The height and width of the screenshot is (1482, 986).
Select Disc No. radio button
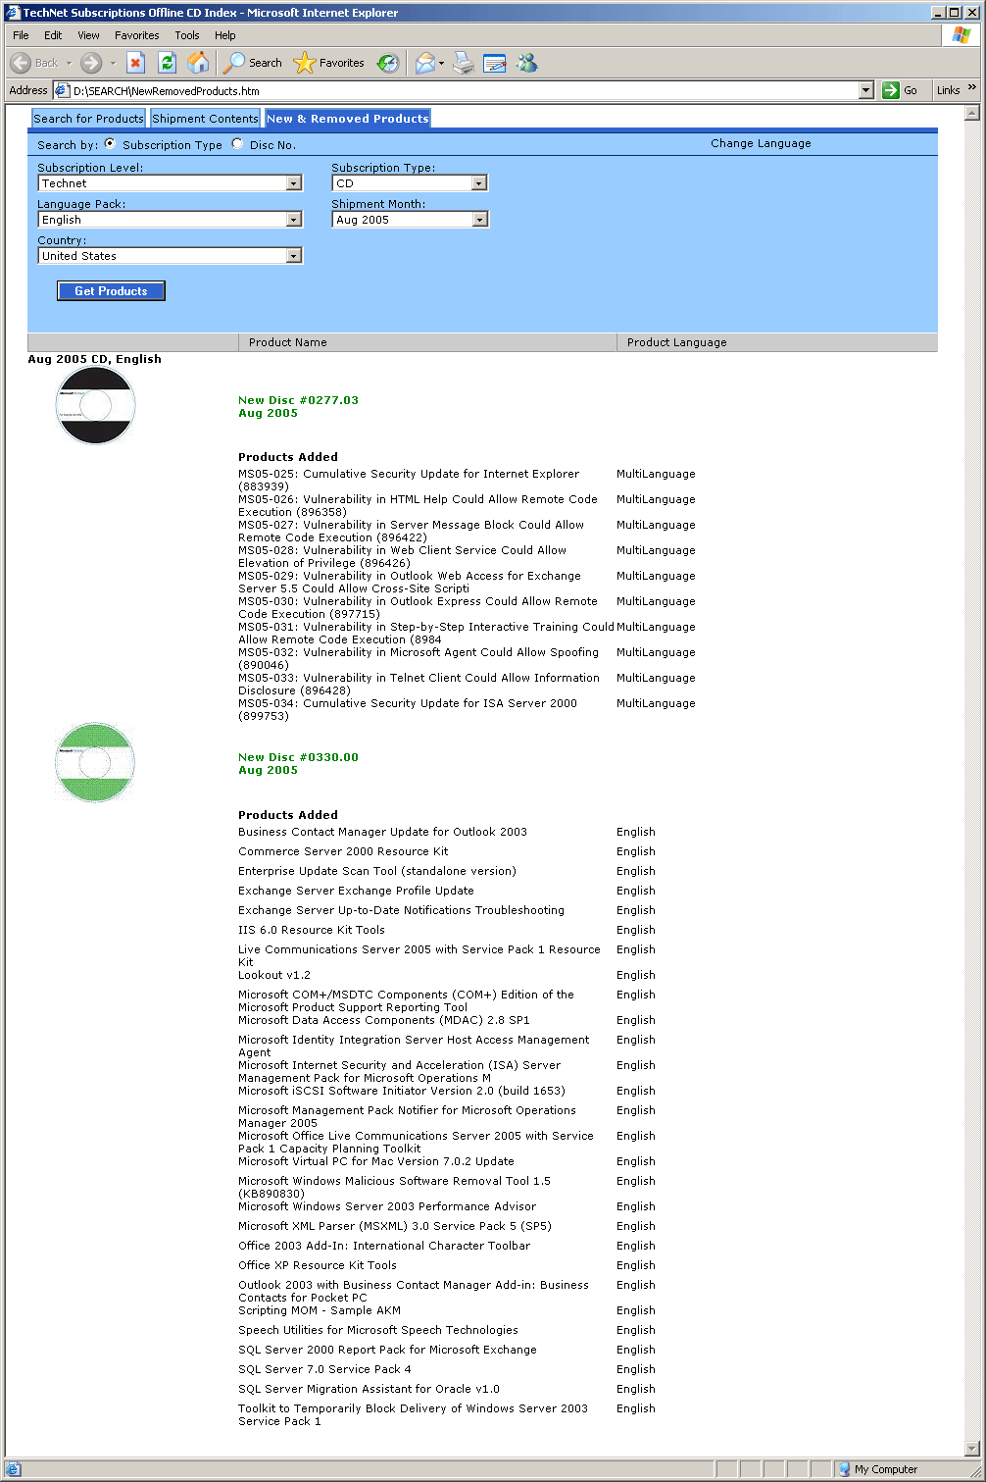pyautogui.click(x=237, y=144)
